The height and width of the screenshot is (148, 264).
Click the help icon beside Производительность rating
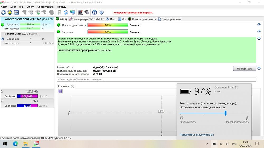pyautogui.click(x=259, y=25)
